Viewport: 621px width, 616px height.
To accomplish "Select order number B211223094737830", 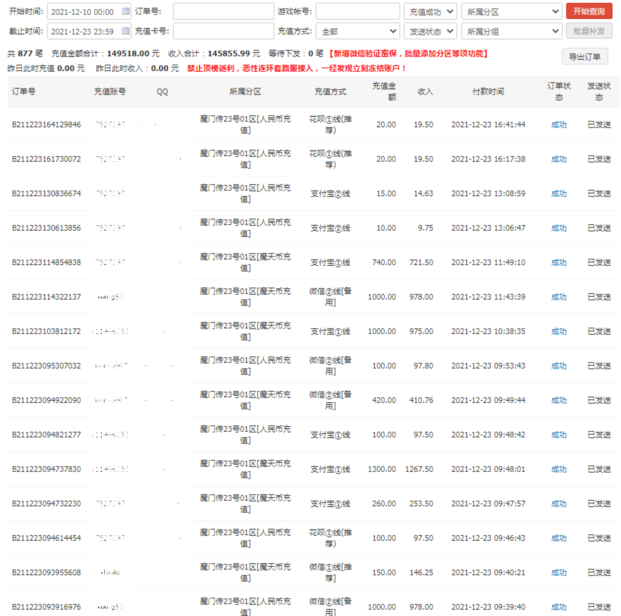I will (x=46, y=469).
